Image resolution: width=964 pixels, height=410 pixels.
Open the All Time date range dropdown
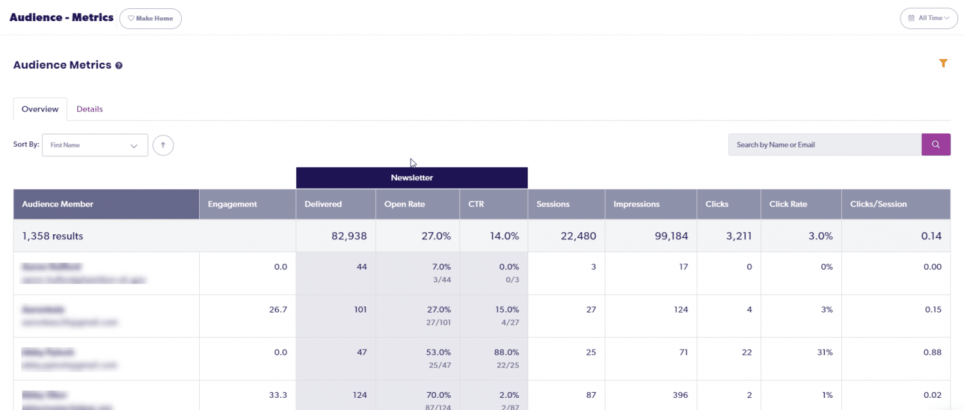click(x=929, y=18)
